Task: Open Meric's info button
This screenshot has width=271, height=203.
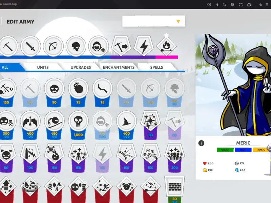Action: [x=201, y=143]
